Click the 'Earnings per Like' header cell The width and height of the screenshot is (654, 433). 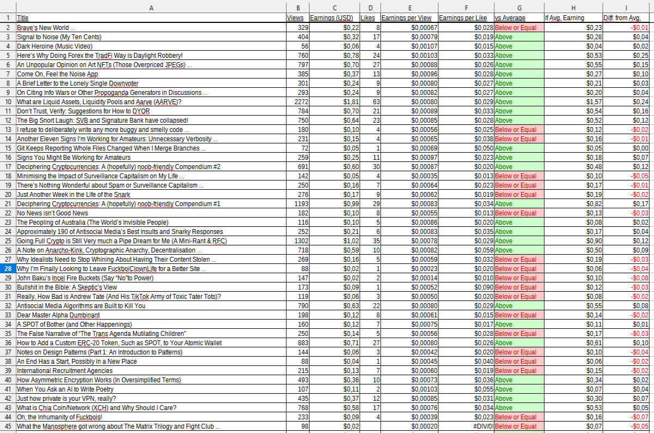pos(467,18)
